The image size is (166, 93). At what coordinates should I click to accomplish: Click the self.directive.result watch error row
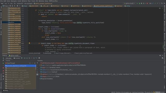point(60,63)
